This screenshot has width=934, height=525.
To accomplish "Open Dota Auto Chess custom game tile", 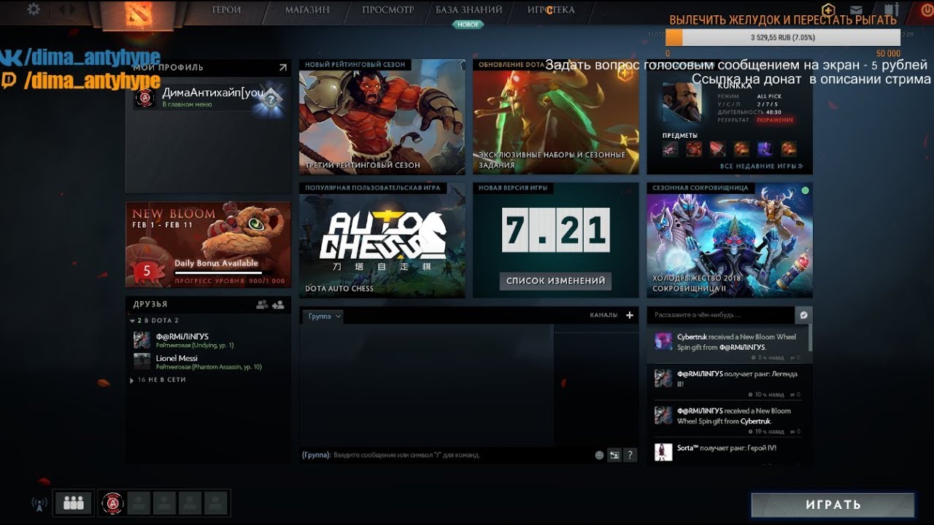I will (x=382, y=240).
